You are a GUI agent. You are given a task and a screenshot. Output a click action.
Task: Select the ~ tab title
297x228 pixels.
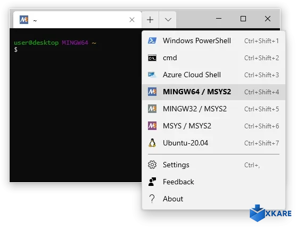[35, 20]
